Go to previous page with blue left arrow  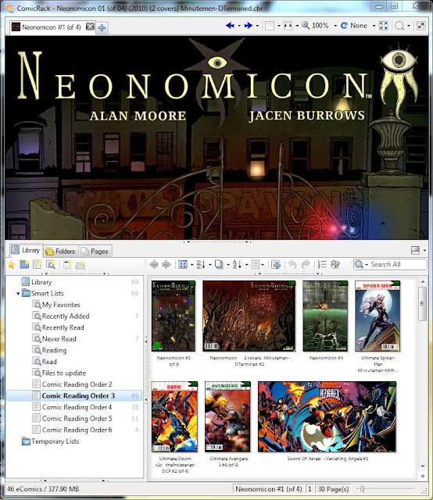230,26
